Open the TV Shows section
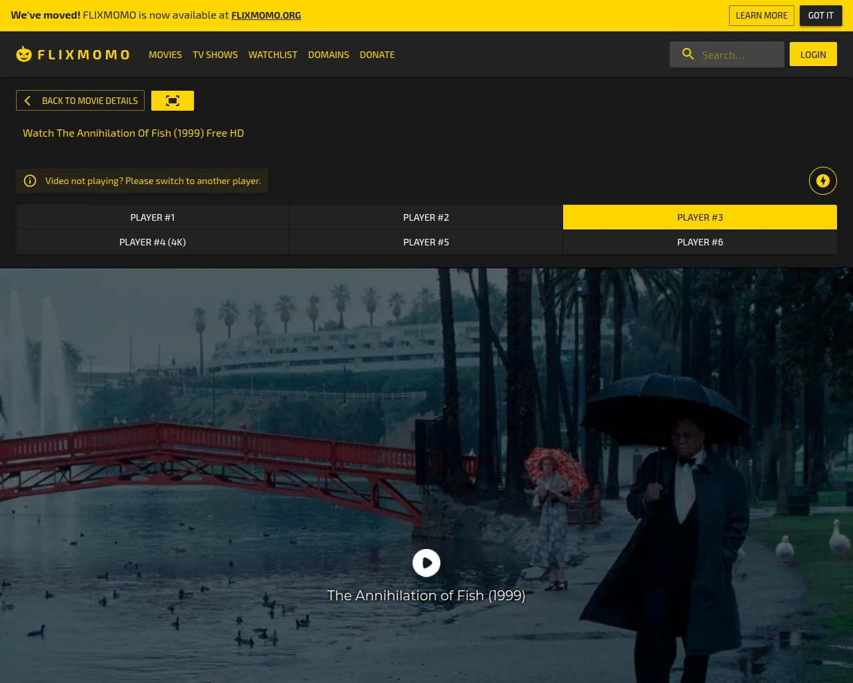The width and height of the screenshot is (853, 683). pyautogui.click(x=215, y=55)
